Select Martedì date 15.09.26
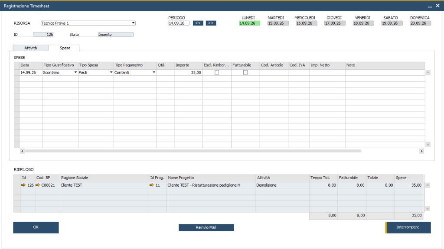 tap(278, 23)
